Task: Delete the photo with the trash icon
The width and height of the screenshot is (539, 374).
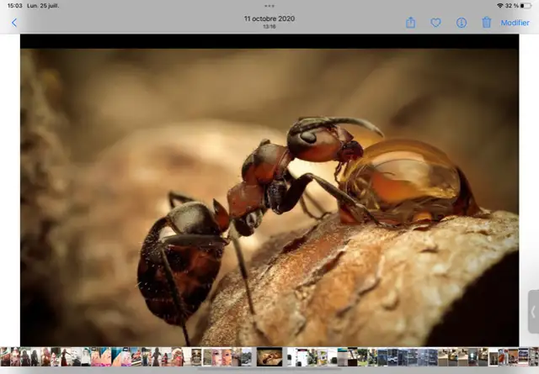Action: click(487, 23)
